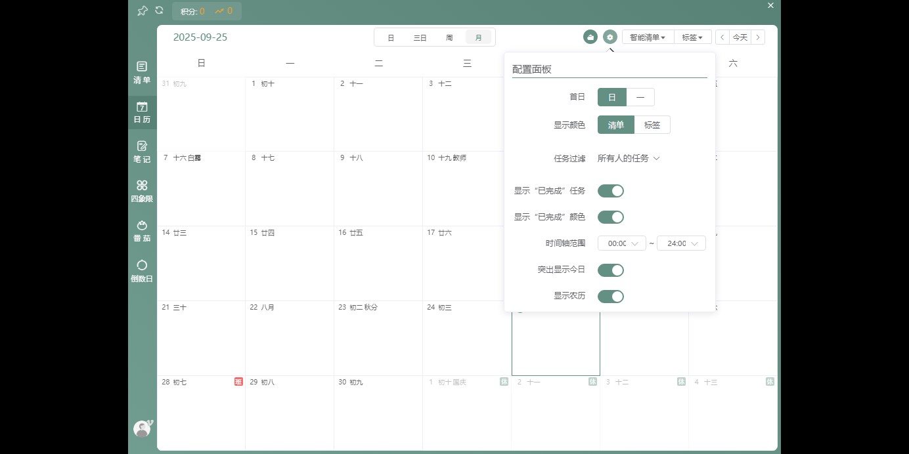The height and width of the screenshot is (454, 909).
Task: Toggle 显示"已完成"任务 switch
Action: (x=610, y=191)
